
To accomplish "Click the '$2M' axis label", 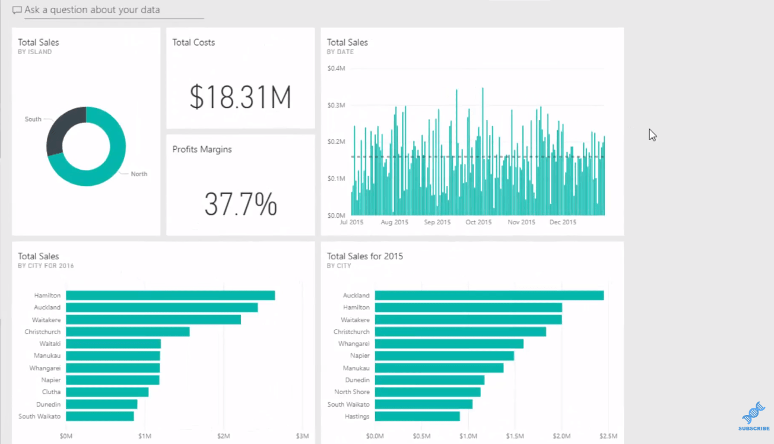I will [223, 436].
